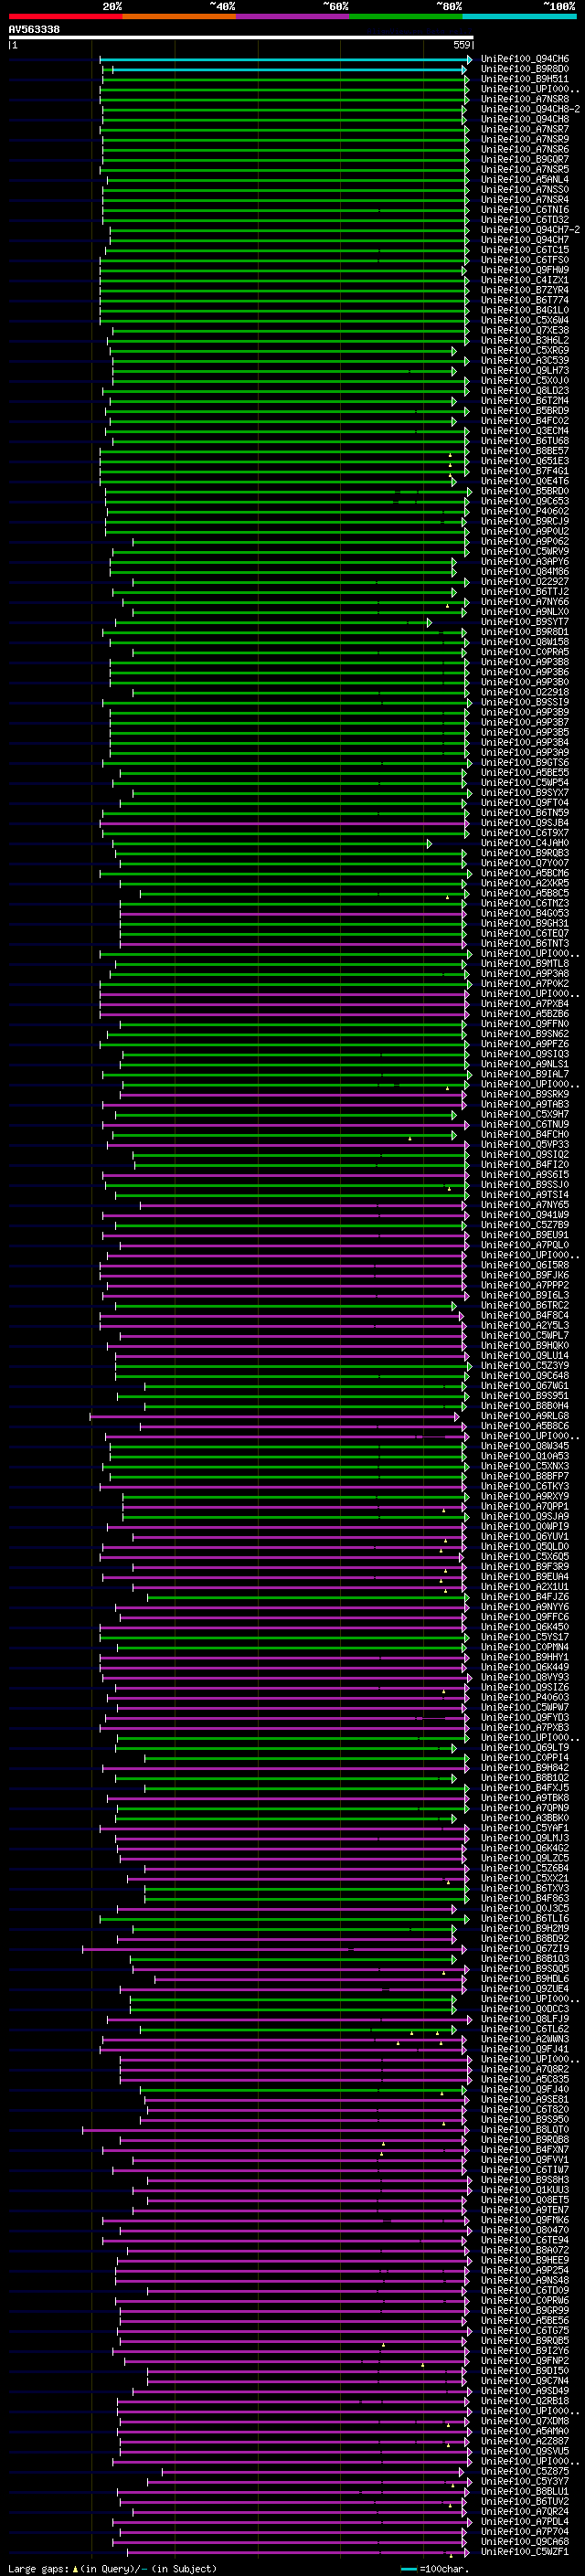This screenshot has height=2576, width=585.
Task: Open label UniRef100_C5Z3Y9
Action: tap(525, 1366)
